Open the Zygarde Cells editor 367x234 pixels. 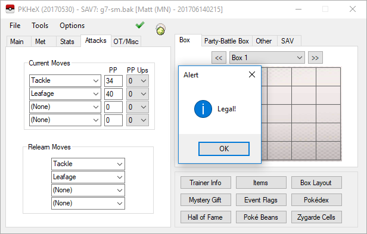tap(316, 217)
